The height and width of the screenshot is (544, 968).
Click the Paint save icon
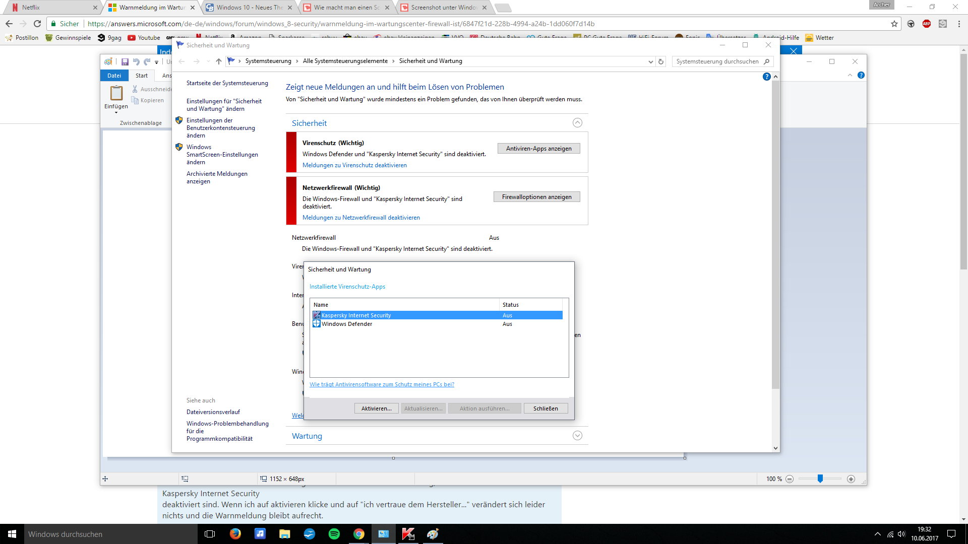coord(125,61)
